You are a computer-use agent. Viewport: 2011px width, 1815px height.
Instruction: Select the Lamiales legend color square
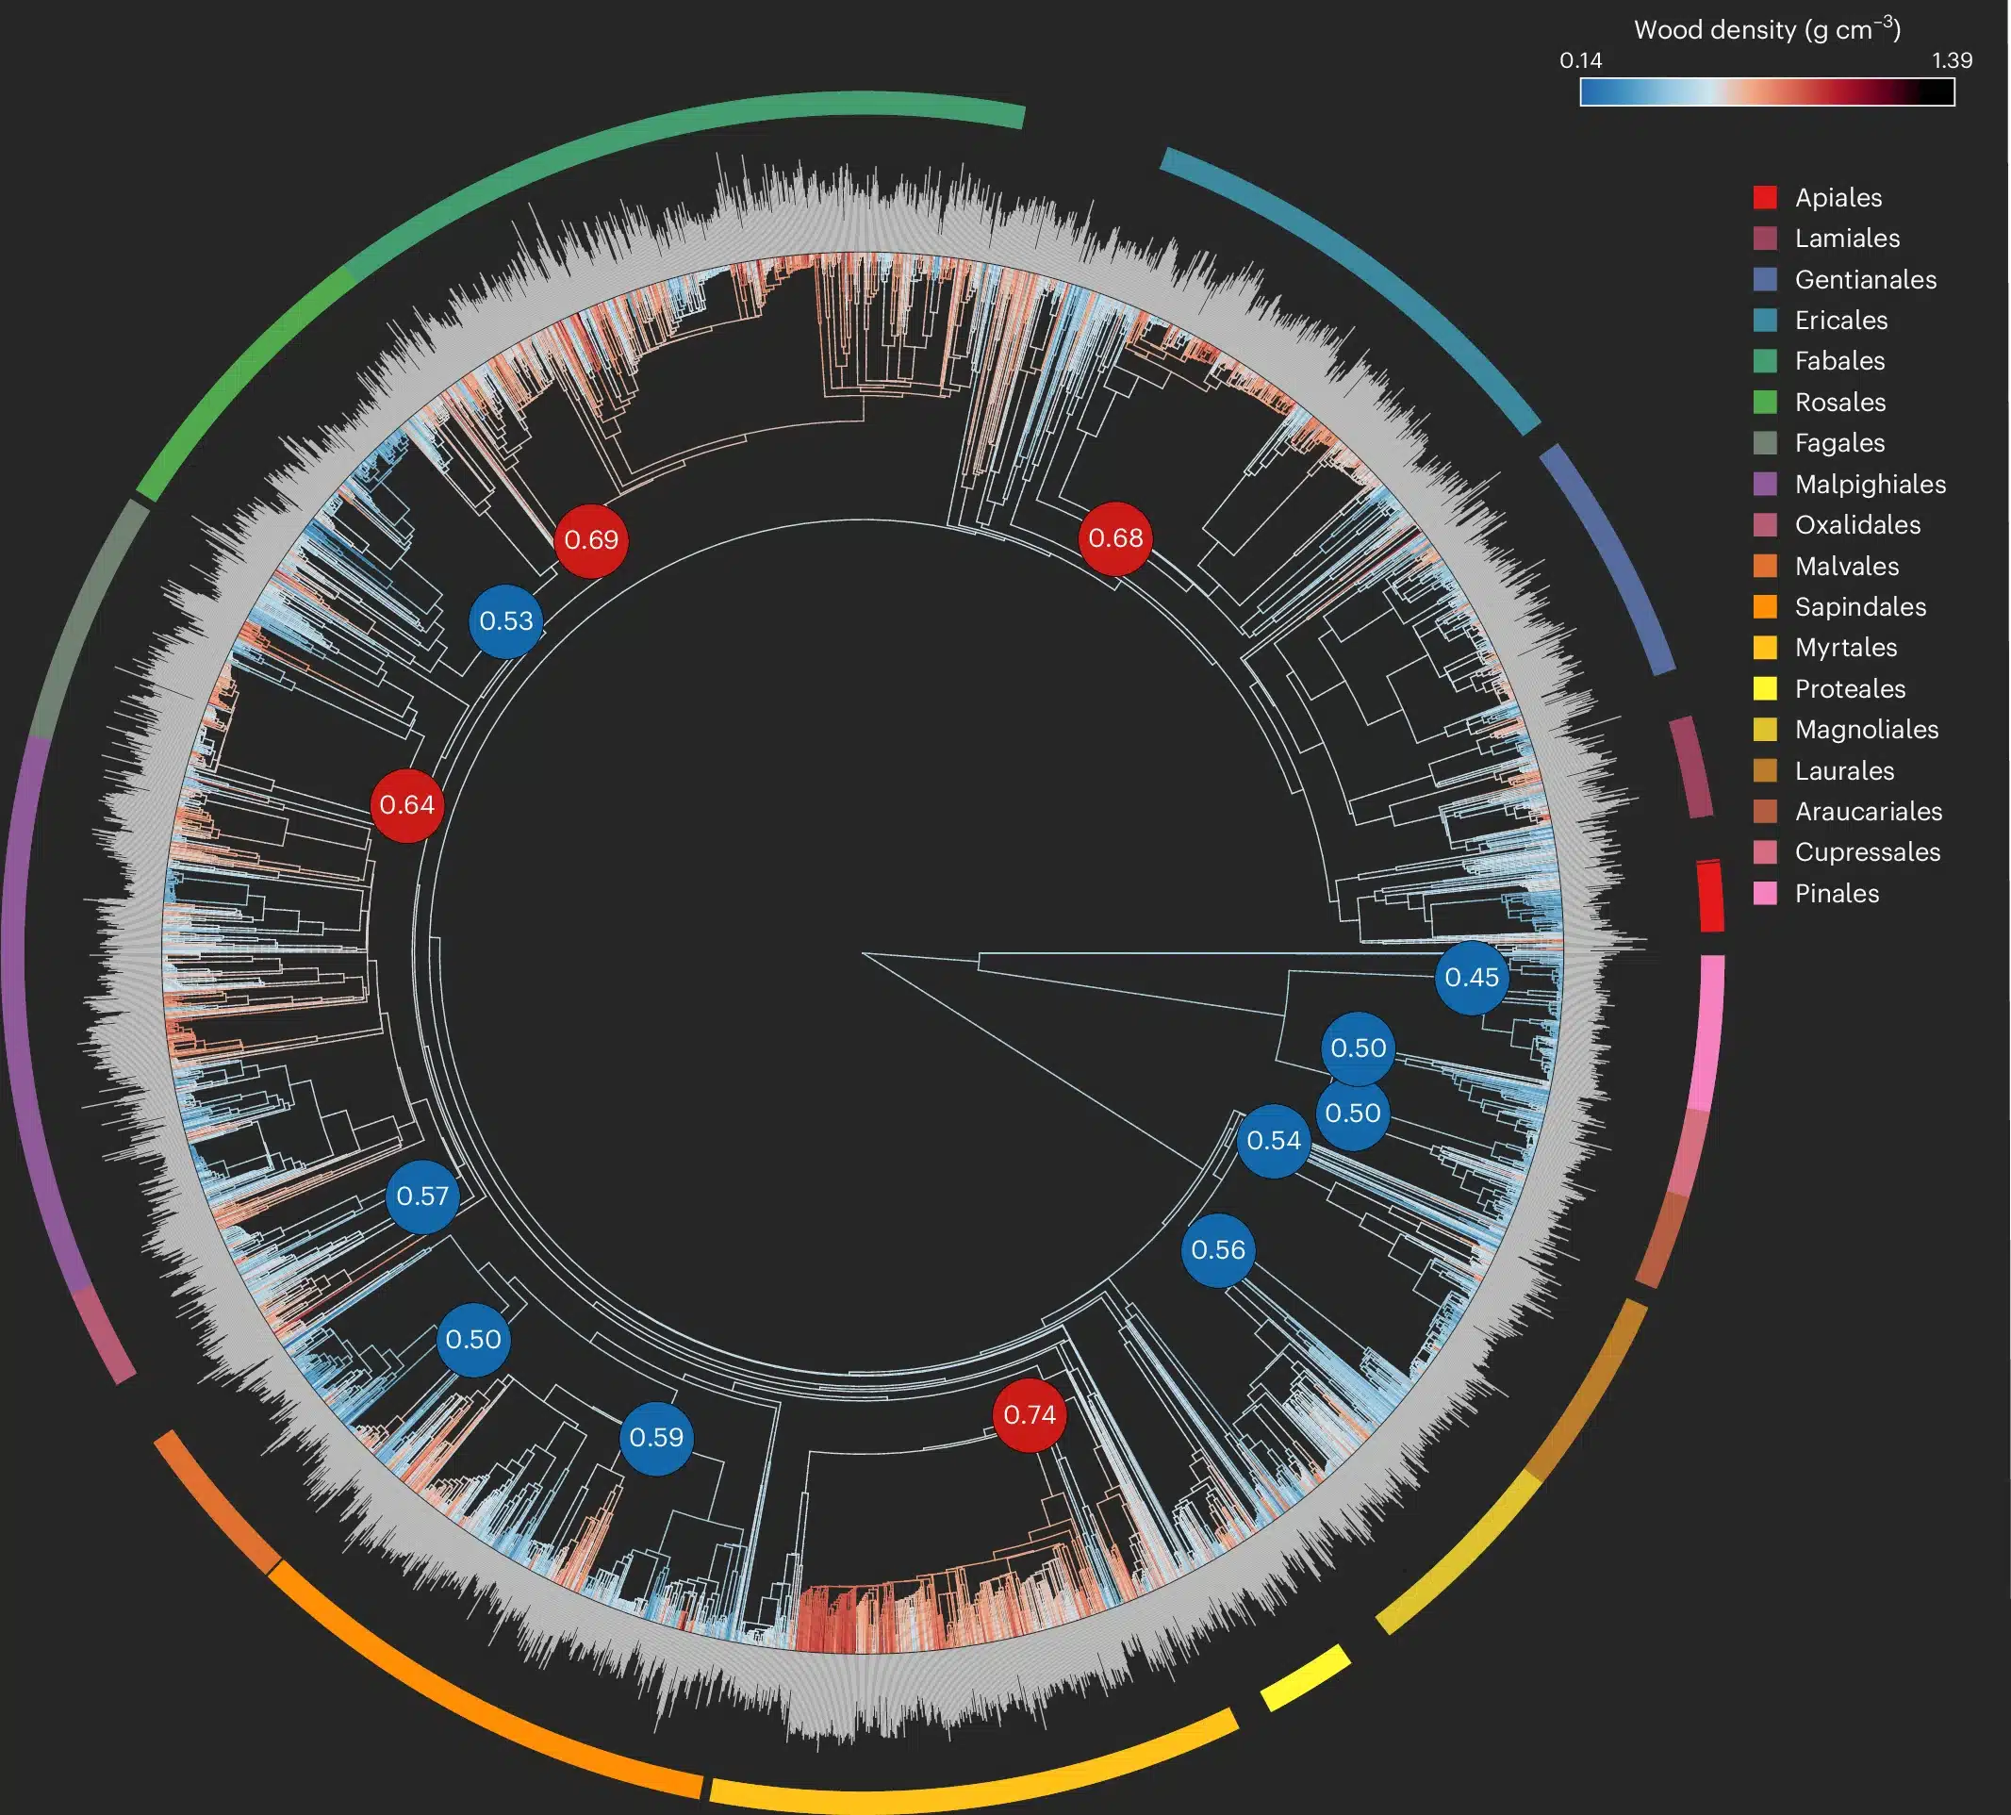tap(1765, 239)
